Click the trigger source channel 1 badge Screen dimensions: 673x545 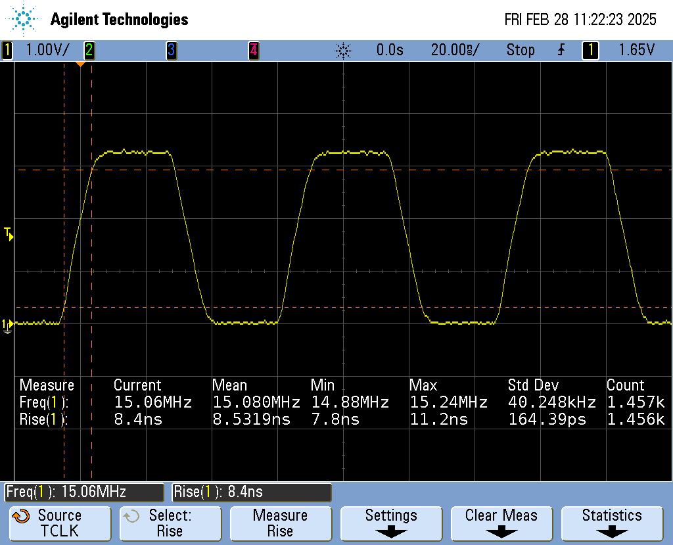point(590,50)
